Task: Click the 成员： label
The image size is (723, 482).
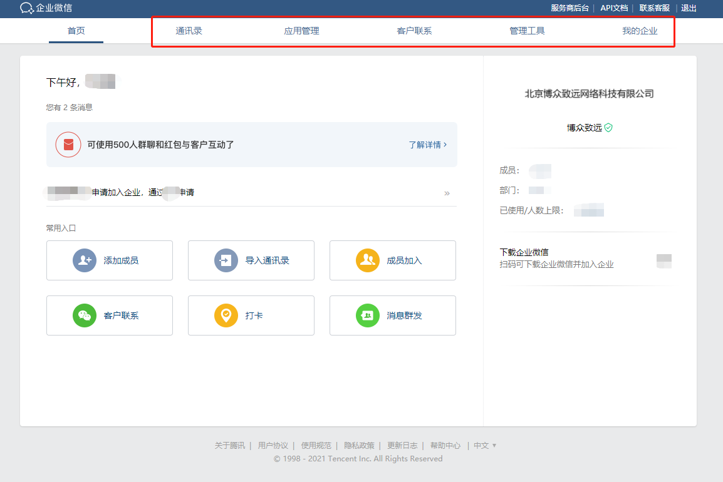Action: (509, 170)
